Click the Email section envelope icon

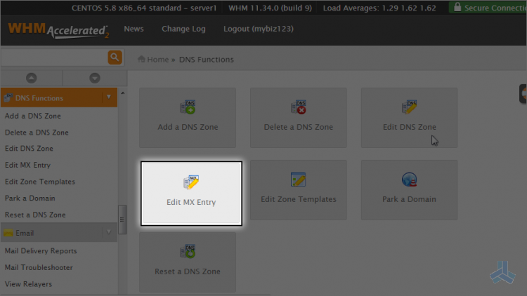click(x=8, y=233)
